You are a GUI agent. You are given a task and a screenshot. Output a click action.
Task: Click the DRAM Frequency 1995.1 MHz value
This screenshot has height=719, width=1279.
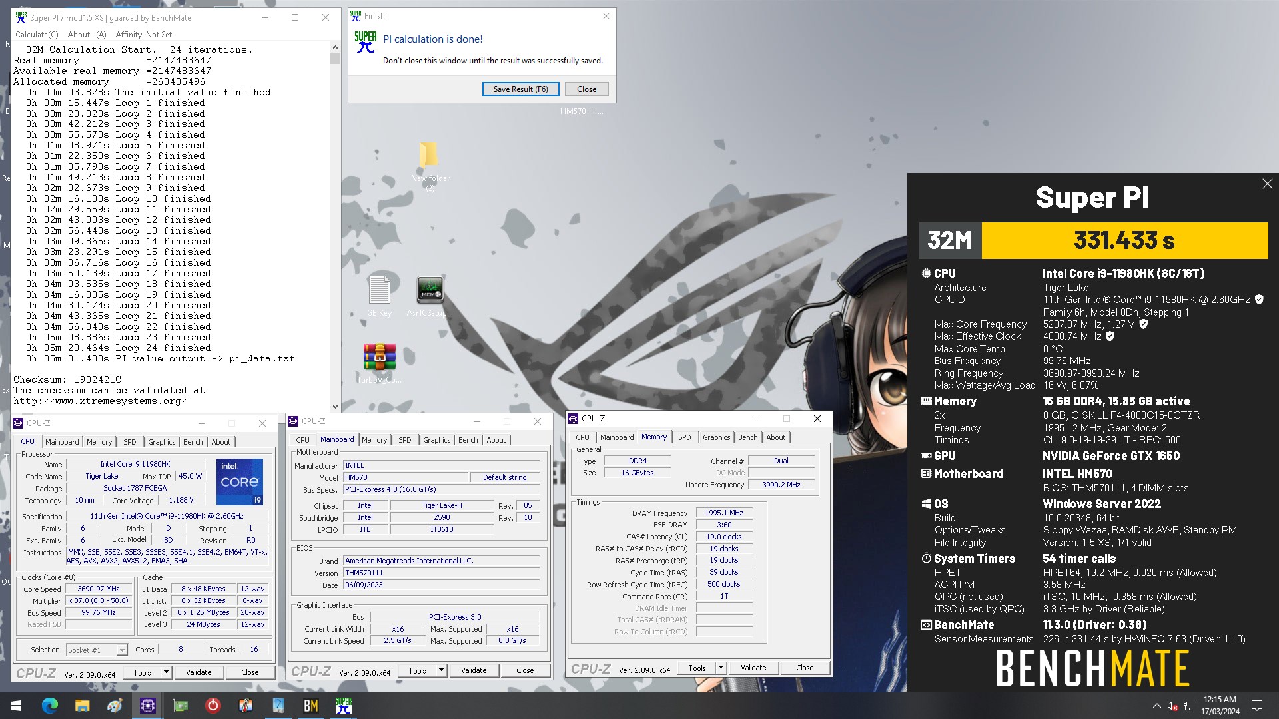tap(724, 513)
